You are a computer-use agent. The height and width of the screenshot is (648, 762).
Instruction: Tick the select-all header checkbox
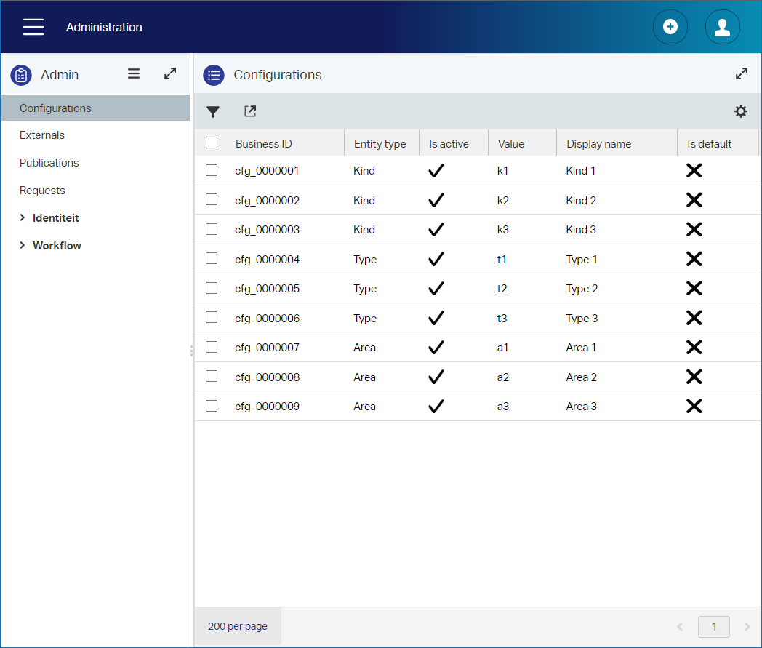click(x=212, y=143)
